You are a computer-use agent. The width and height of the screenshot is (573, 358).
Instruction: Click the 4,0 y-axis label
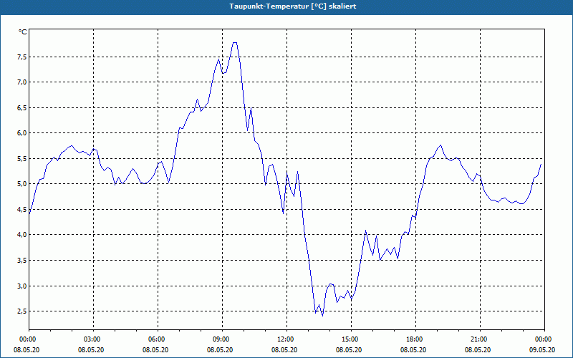[x=23, y=235]
